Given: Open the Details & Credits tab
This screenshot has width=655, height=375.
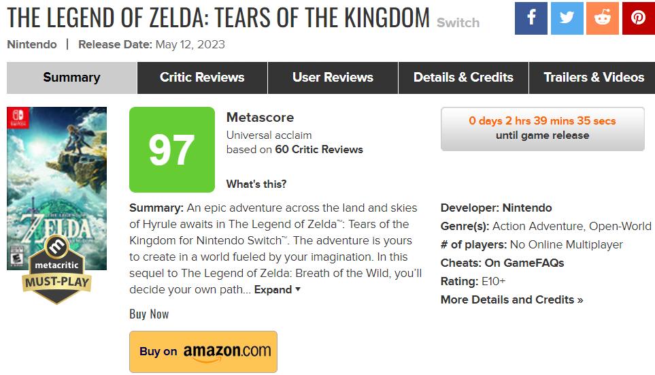Looking at the screenshot, I should 463,78.
